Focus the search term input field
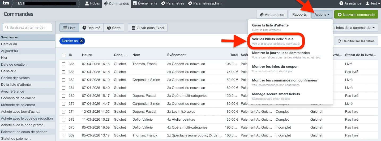The image size is (381, 141). pyautogui.click(x=28, y=27)
